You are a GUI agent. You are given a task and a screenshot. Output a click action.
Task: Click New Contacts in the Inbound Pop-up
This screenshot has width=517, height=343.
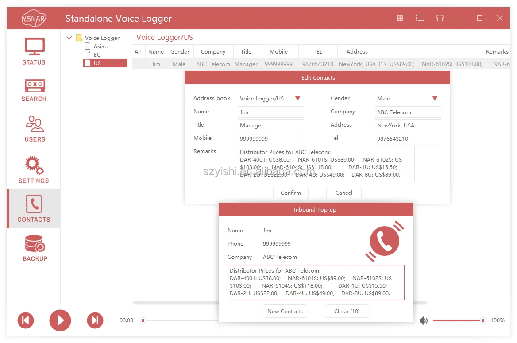coord(285,311)
